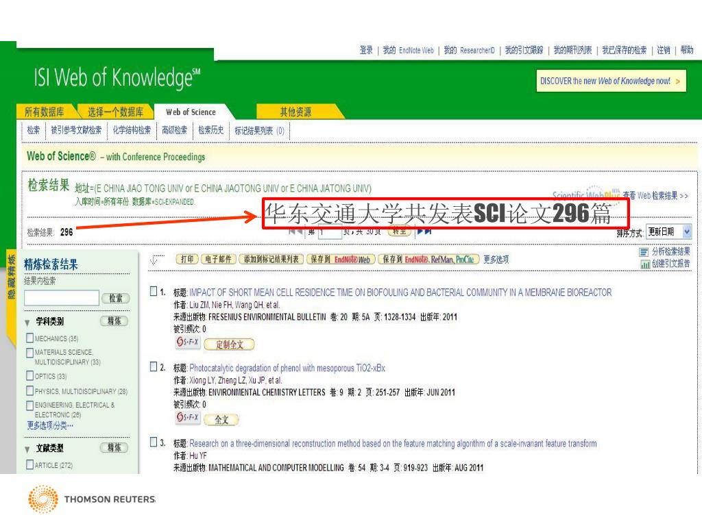702x526 pixels.
Task: Tick ENGINEERING, ELECTRICAL & ELECTRONIC checkbox
Action: click(x=30, y=405)
